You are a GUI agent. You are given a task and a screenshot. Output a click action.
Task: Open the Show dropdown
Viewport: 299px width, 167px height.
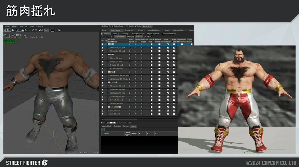[116, 34]
